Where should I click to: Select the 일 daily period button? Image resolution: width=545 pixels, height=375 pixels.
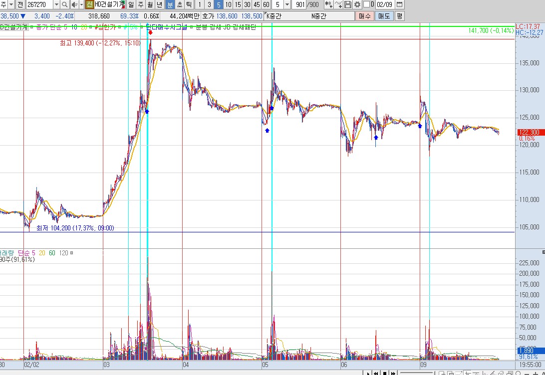pos(131,4)
